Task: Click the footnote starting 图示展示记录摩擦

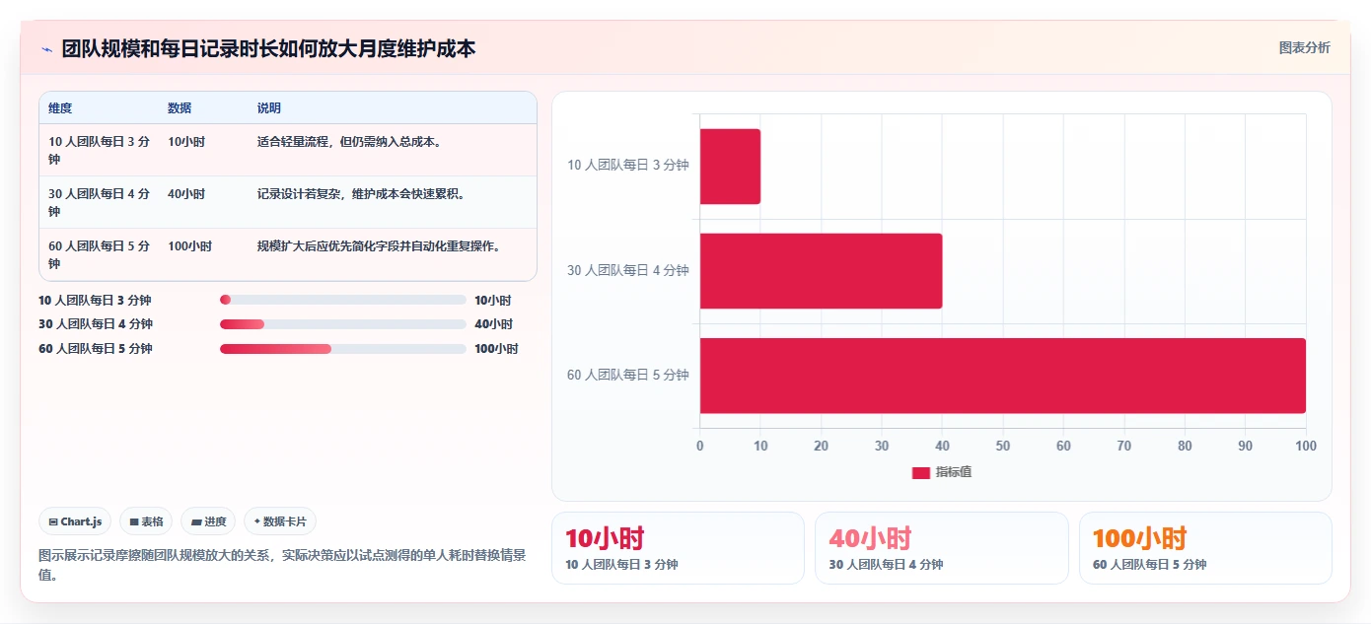Action: (282, 565)
